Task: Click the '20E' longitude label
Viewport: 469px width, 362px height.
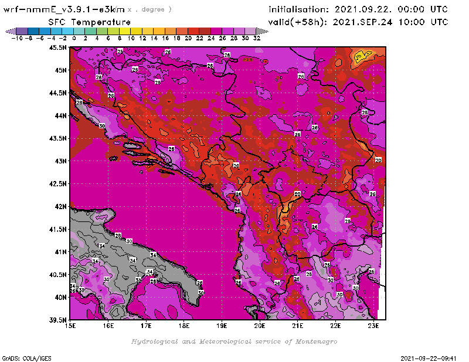Action: (x=260, y=326)
